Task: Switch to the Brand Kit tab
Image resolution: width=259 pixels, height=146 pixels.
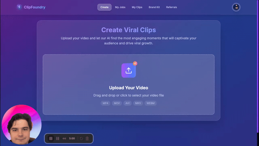Action: click(x=154, y=7)
